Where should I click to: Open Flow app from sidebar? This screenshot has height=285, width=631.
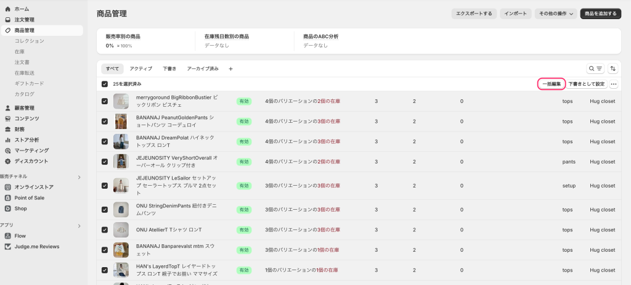pos(20,236)
